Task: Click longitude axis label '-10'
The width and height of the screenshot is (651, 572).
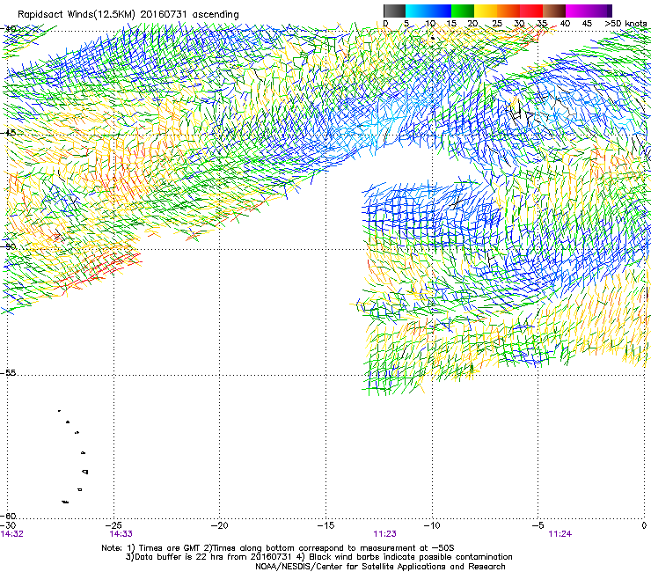Action: (432, 525)
